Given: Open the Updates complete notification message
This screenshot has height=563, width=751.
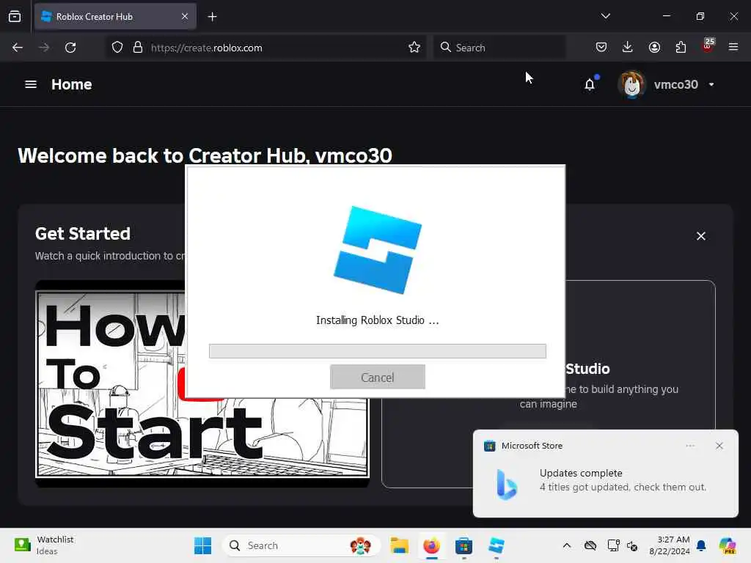Looking at the screenshot, I should tap(623, 480).
